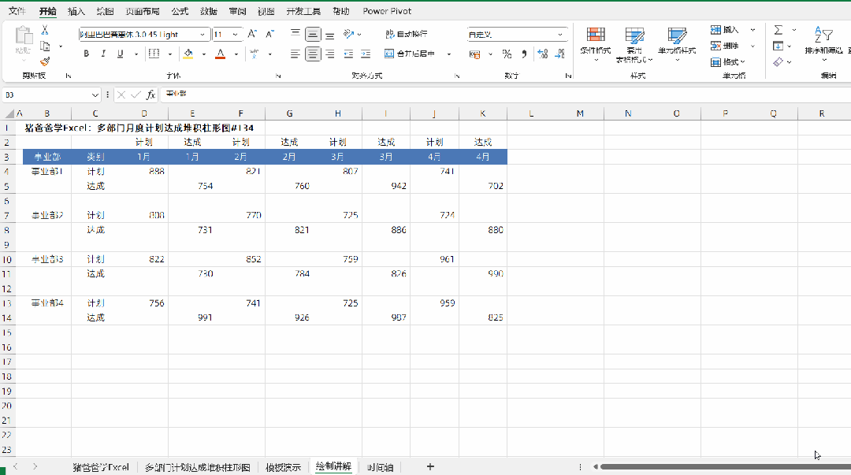The height and width of the screenshot is (475, 851).
Task: Click the Fill down icon
Action: click(x=779, y=46)
